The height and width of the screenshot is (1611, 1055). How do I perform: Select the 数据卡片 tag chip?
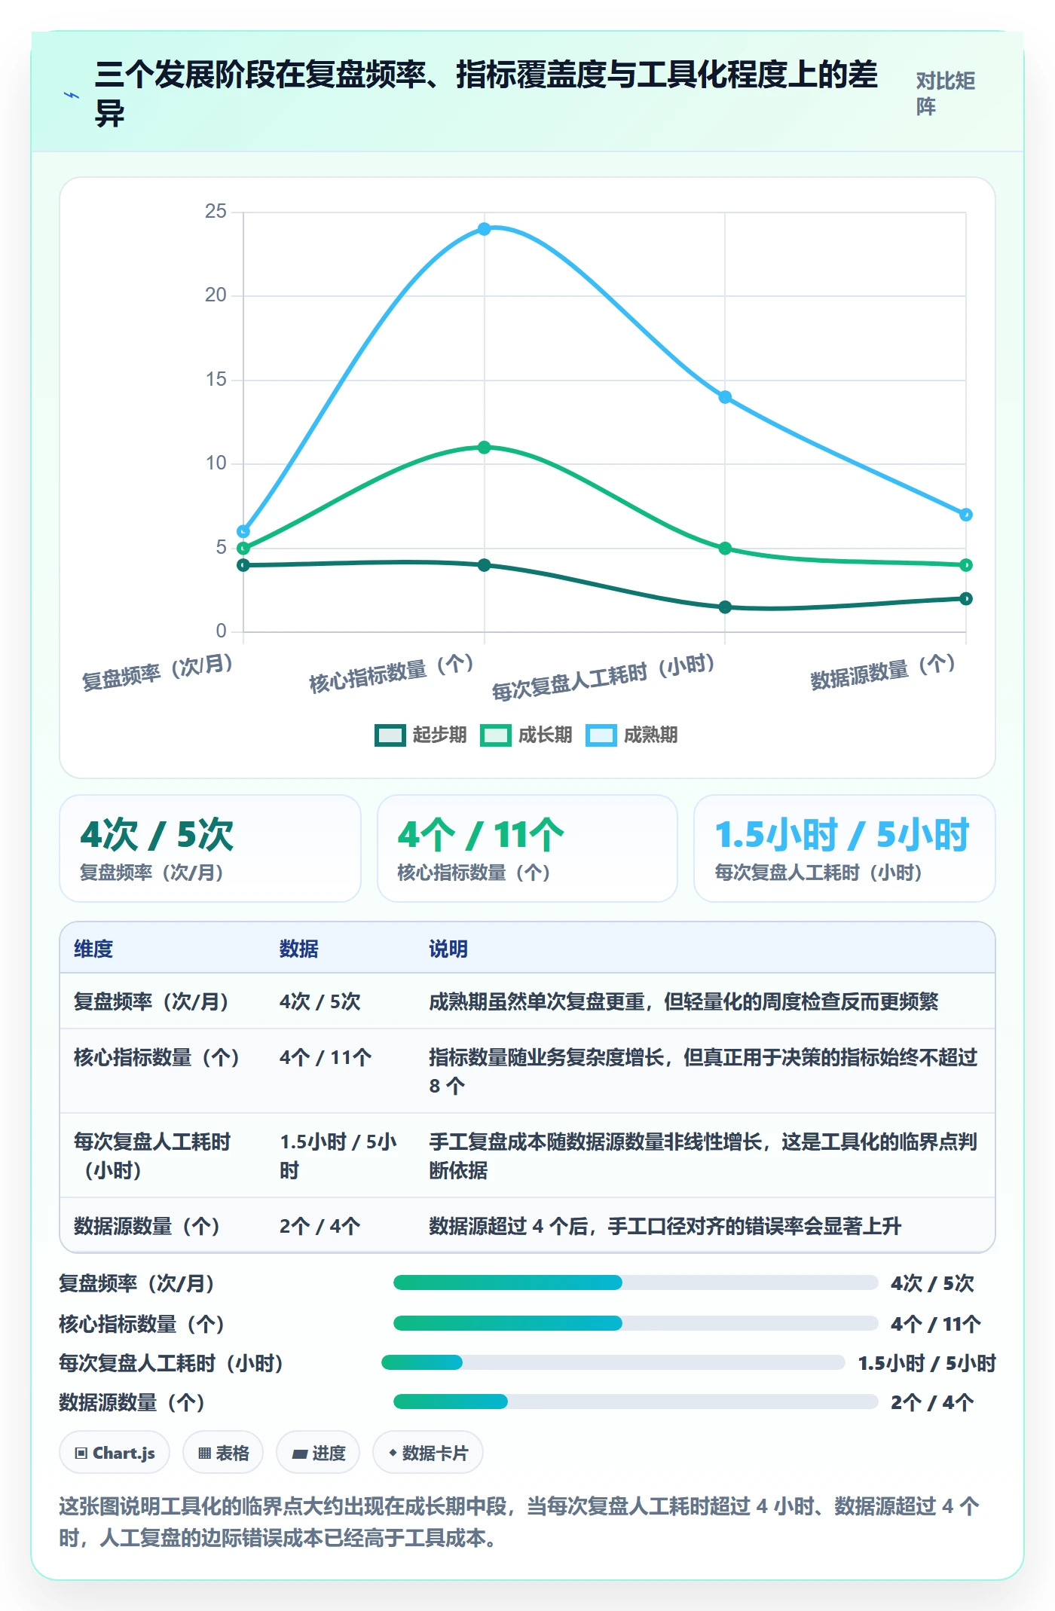click(x=428, y=1453)
